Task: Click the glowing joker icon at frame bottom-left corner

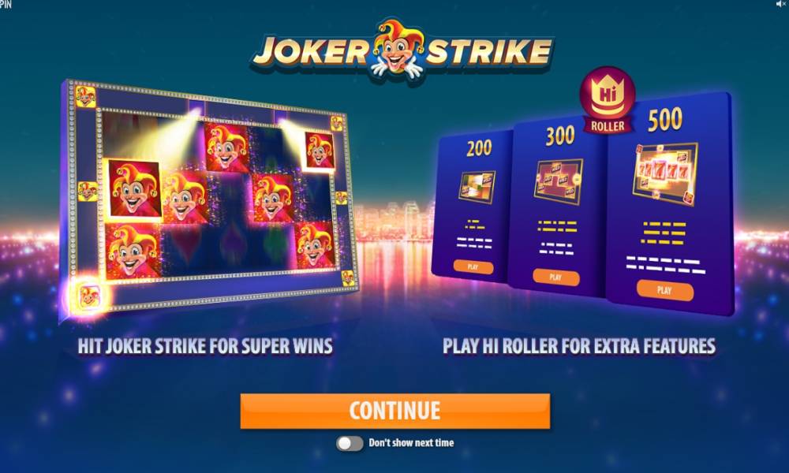Action: pos(90,296)
